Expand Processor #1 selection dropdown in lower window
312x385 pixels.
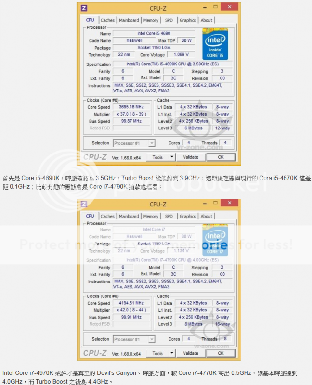152,339
